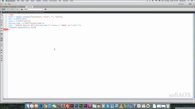Click the Dreamweaver icon in the dock
This screenshot has width=195, height=109.
pyautogui.click(x=81, y=106)
